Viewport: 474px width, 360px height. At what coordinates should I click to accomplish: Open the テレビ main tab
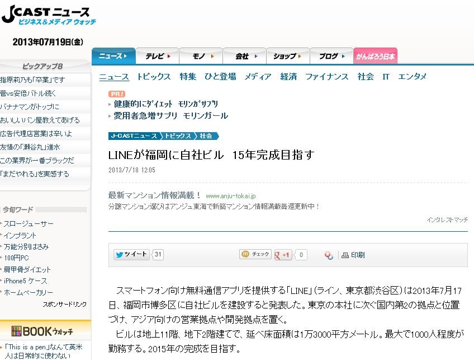(158, 57)
